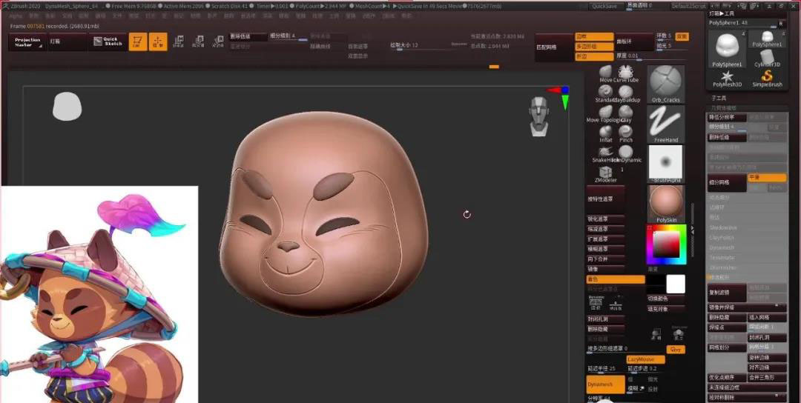This screenshot has width=801, height=403.
Task: Select the TrimDynamic brush
Action: coord(625,152)
